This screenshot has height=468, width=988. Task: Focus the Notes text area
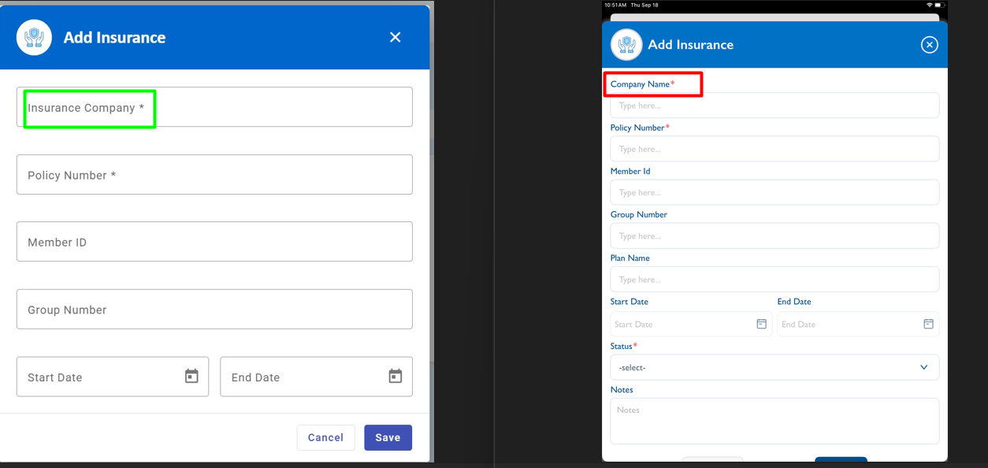click(x=774, y=422)
